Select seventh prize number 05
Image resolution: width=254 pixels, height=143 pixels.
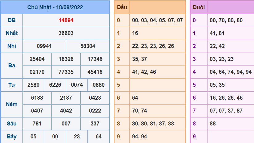tap(33, 137)
